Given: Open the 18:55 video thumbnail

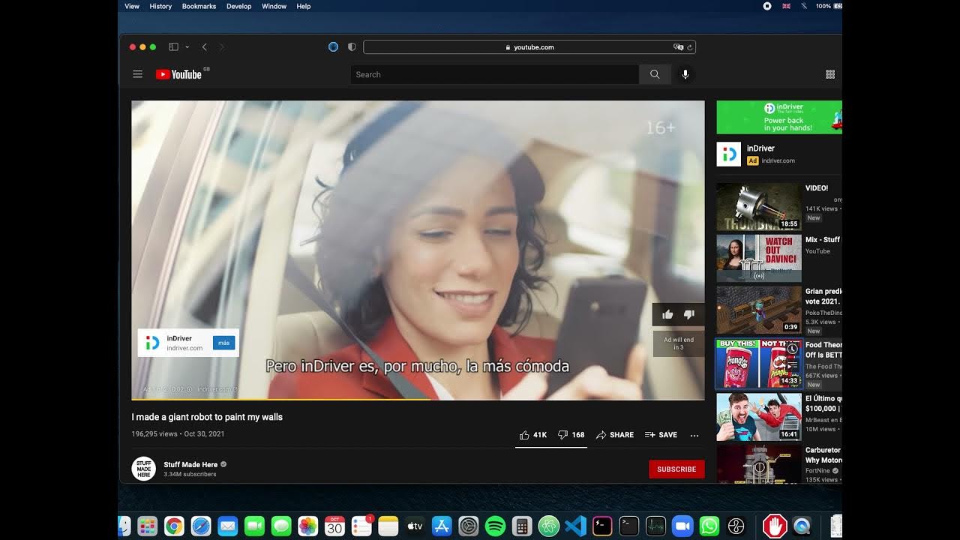Looking at the screenshot, I should tap(759, 206).
